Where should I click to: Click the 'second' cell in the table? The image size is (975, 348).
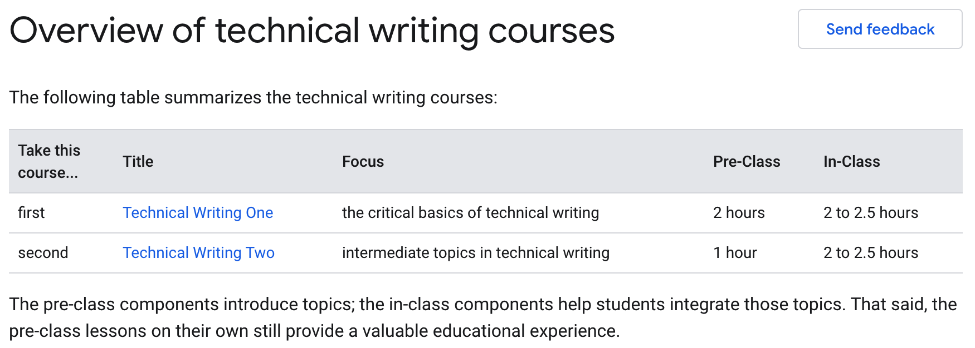pyautogui.click(x=43, y=253)
